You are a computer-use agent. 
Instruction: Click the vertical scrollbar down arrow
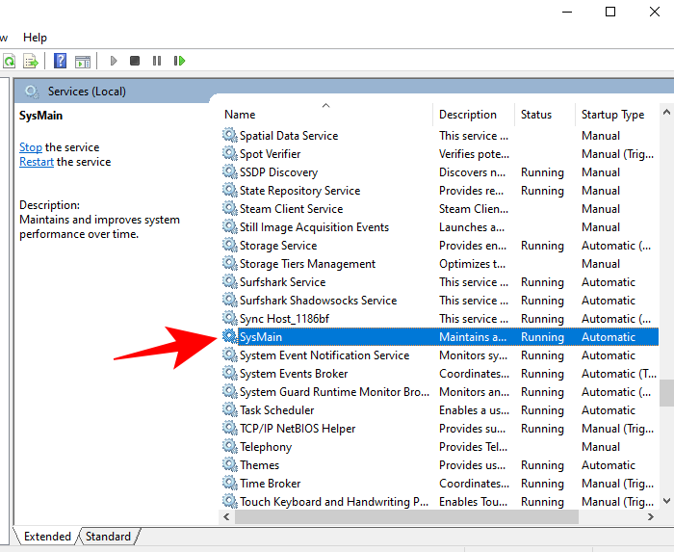pyautogui.click(x=666, y=501)
